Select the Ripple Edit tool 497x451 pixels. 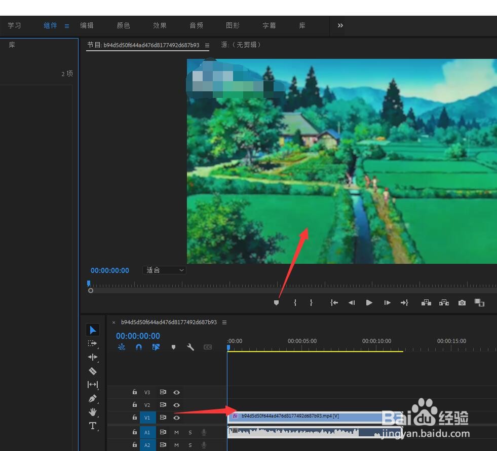(93, 357)
